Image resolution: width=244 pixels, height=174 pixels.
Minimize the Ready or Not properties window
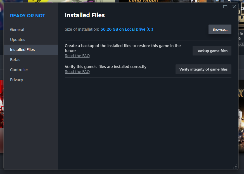pyautogui.click(x=216, y=7)
